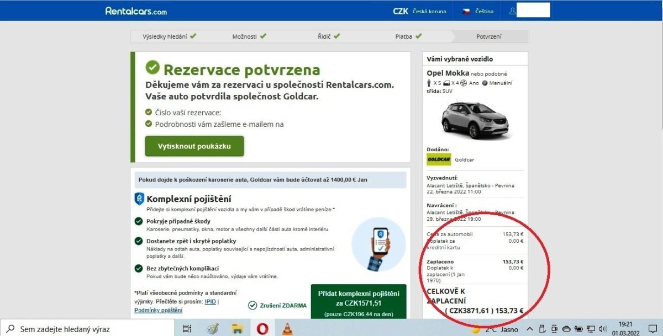
Task: Click the Task View taskbar icon
Action: click(187, 329)
